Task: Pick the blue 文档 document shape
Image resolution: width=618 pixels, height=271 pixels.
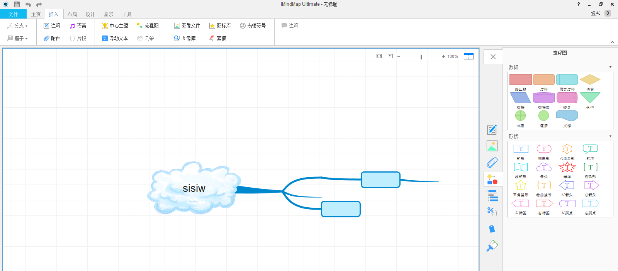Action: point(567,115)
